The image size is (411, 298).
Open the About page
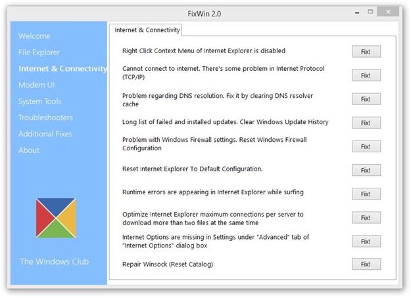pos(29,150)
